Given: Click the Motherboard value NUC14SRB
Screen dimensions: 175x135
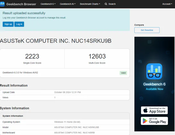Looking at the screenshot, I should click(x=74, y=133).
